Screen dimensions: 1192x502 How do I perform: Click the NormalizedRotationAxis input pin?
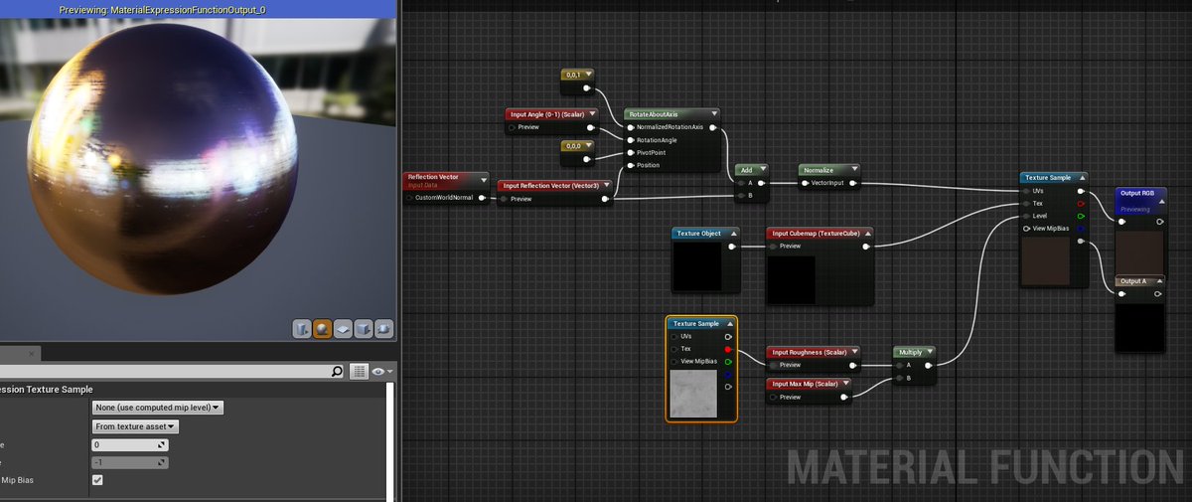(630, 127)
